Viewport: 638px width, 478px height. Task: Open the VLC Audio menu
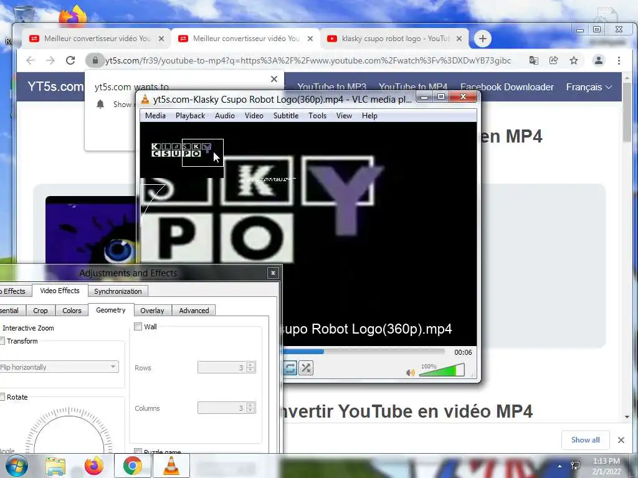tap(224, 116)
